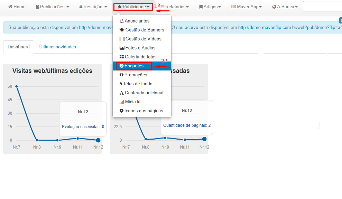The width and height of the screenshot is (342, 199).
Task: Click the MavenApp barcode icon
Action: [234, 7]
